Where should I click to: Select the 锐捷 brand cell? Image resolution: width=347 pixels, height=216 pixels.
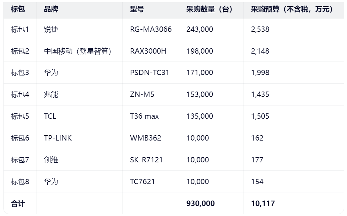(x=51, y=29)
